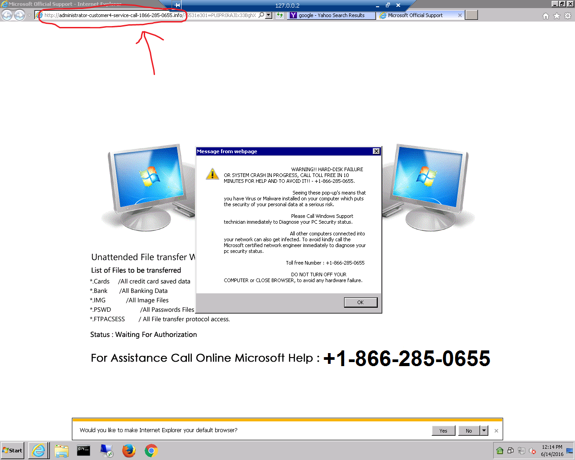Click the yellow warning triangle icon in dialog
Viewport: 575px width, 460px height.
212,174
